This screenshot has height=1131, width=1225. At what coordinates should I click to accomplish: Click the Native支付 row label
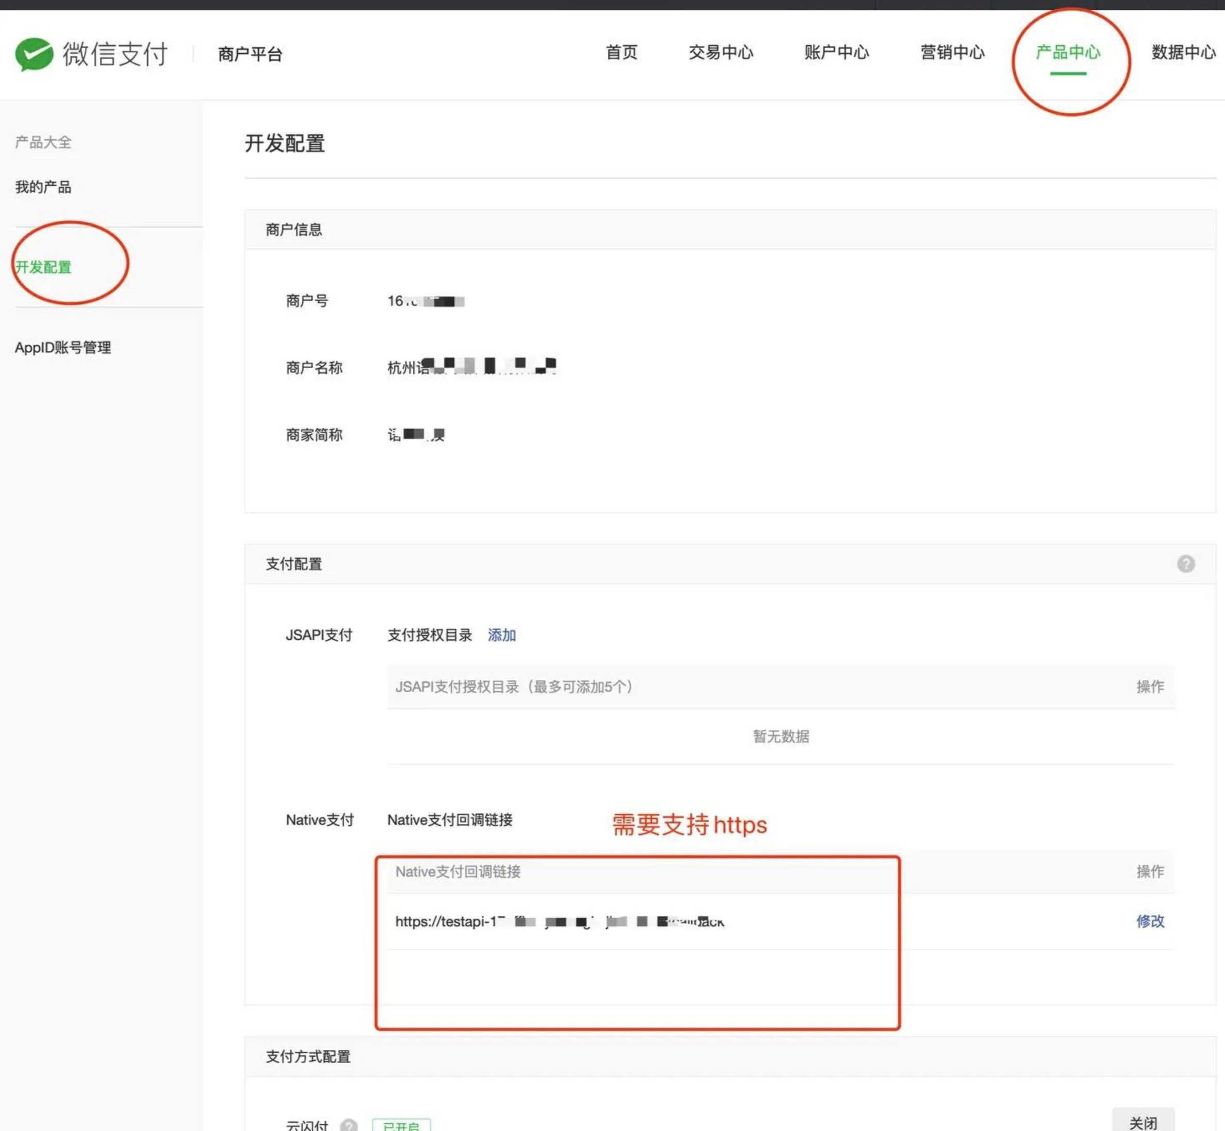point(319,820)
